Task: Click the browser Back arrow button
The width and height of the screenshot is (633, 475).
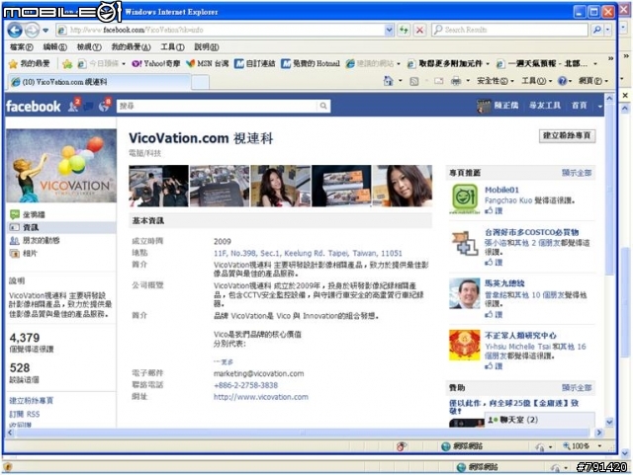Action: tap(15, 30)
